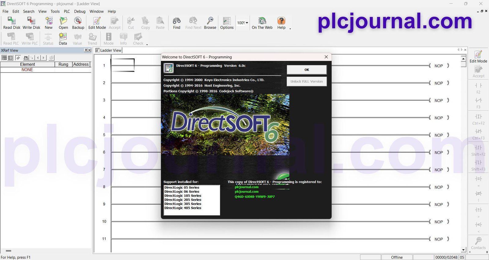Click the Check program toolbar icon

tap(138, 39)
